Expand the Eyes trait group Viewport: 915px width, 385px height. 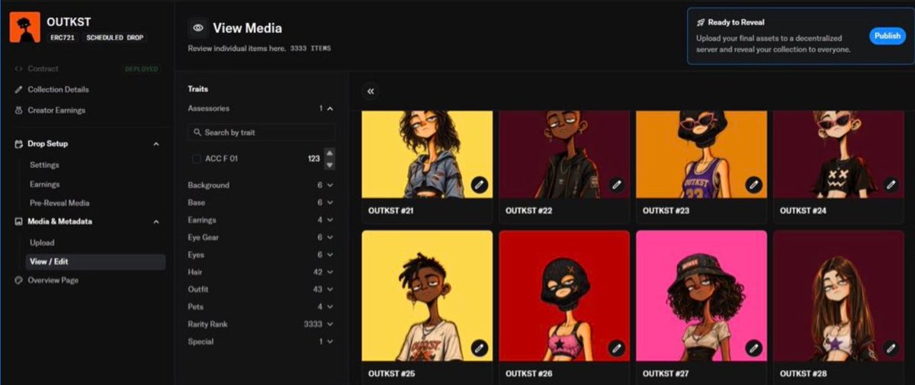click(329, 255)
